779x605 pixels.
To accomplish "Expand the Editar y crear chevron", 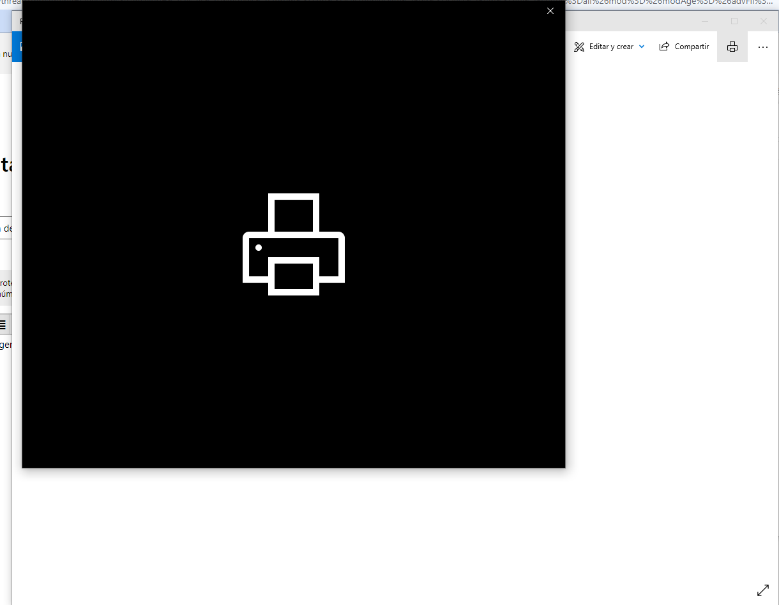I will (642, 47).
